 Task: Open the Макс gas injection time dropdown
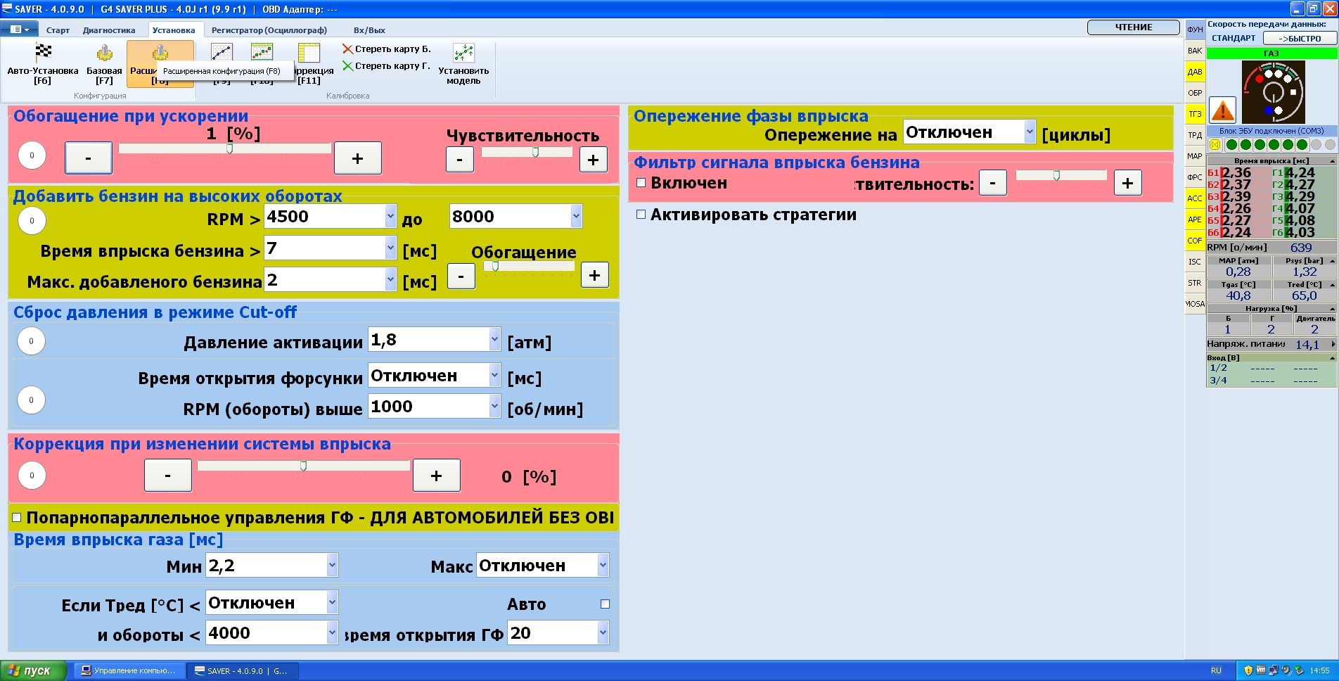603,566
